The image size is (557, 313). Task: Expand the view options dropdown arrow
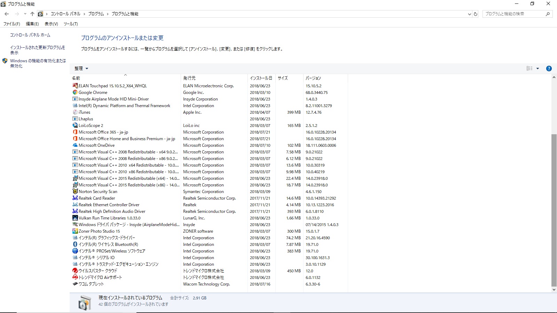538,69
